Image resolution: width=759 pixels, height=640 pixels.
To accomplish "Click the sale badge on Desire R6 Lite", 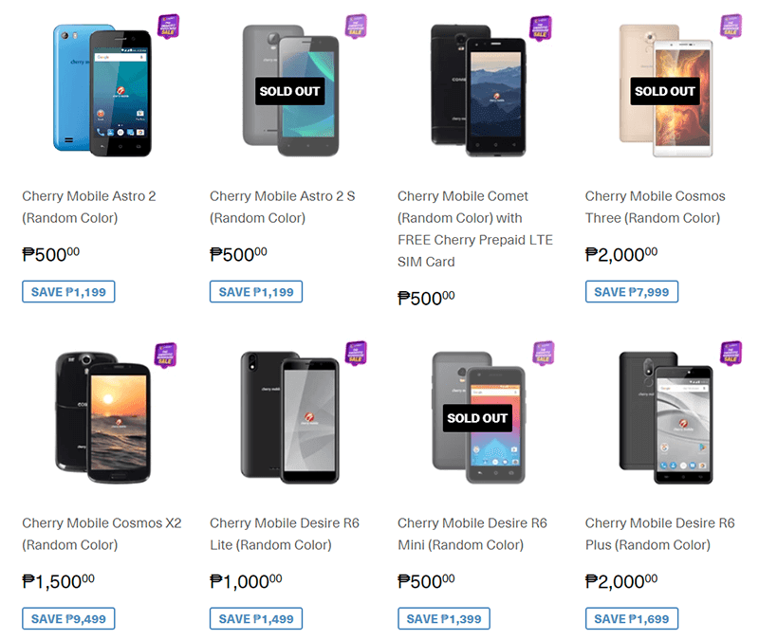I will 356,353.
